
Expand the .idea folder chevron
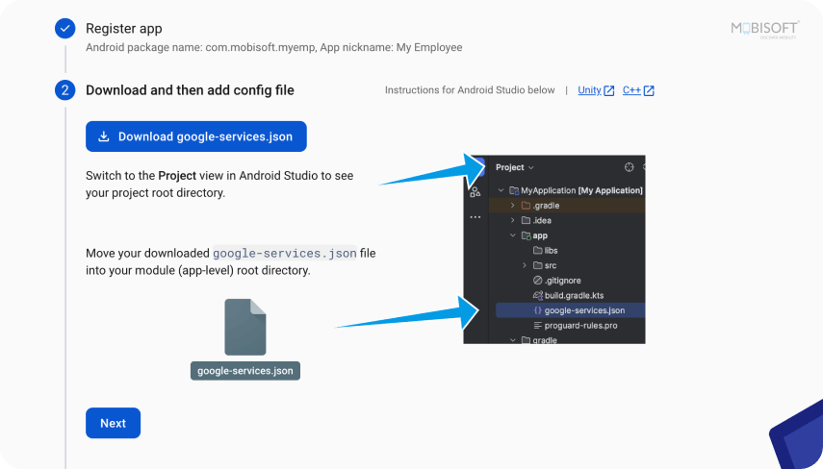513,221
